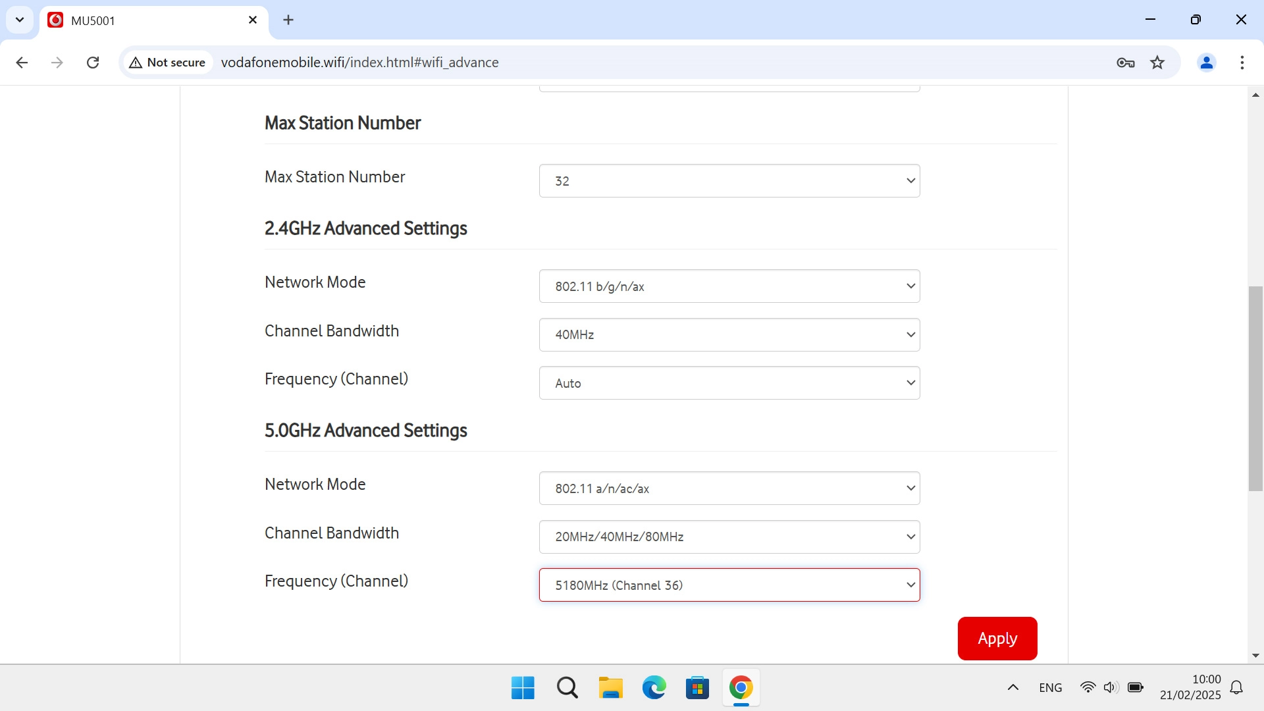The height and width of the screenshot is (711, 1264).
Task: Open File Explorer from taskbar
Action: [610, 688]
